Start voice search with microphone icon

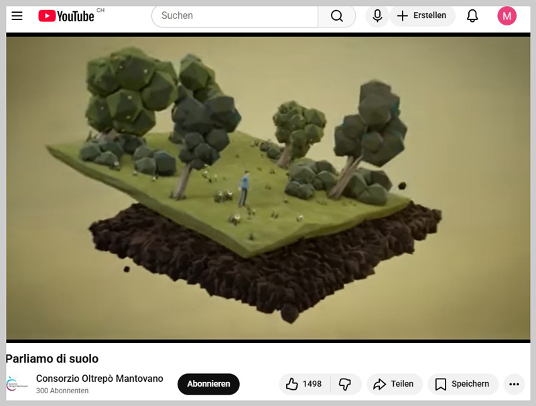coord(378,16)
